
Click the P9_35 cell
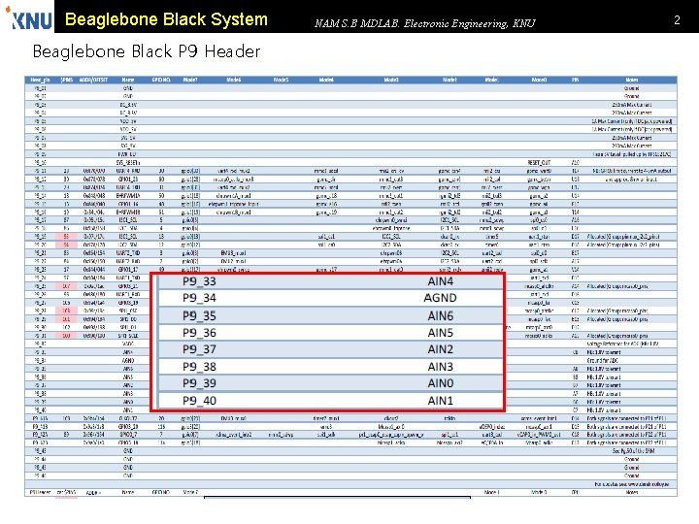(199, 315)
